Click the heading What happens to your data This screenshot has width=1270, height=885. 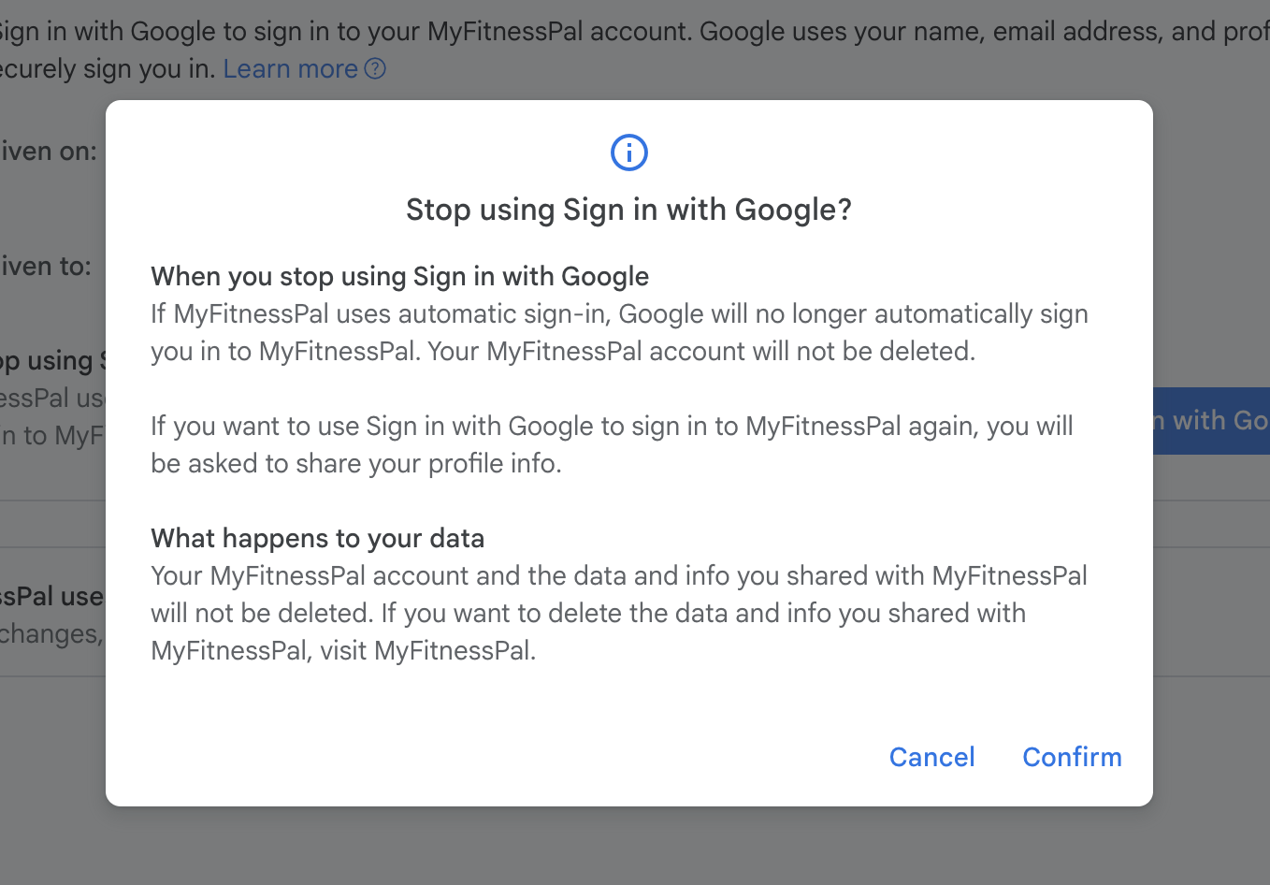[x=317, y=538]
